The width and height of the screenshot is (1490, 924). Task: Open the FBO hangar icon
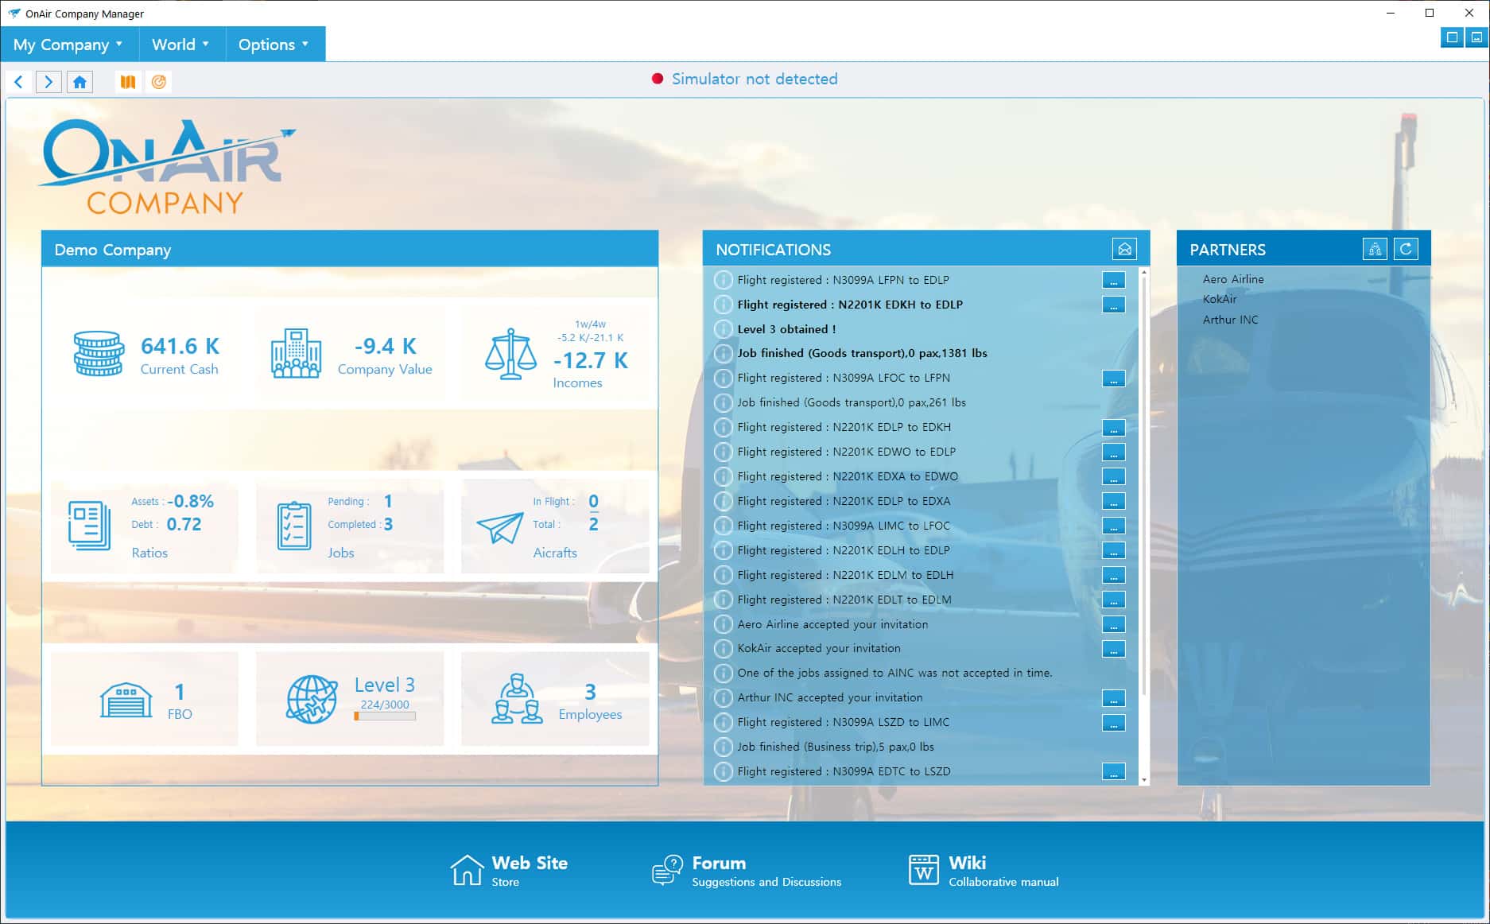click(126, 700)
